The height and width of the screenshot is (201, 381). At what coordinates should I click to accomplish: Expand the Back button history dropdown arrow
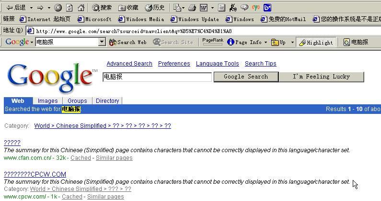pyautogui.click(x=31, y=8)
